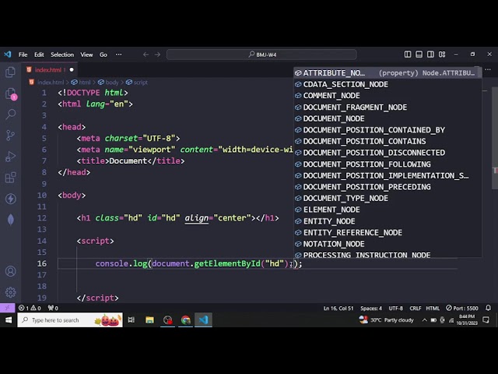Change encoding via UTF-8 status item
This screenshot has width=498, height=374.
click(396, 309)
